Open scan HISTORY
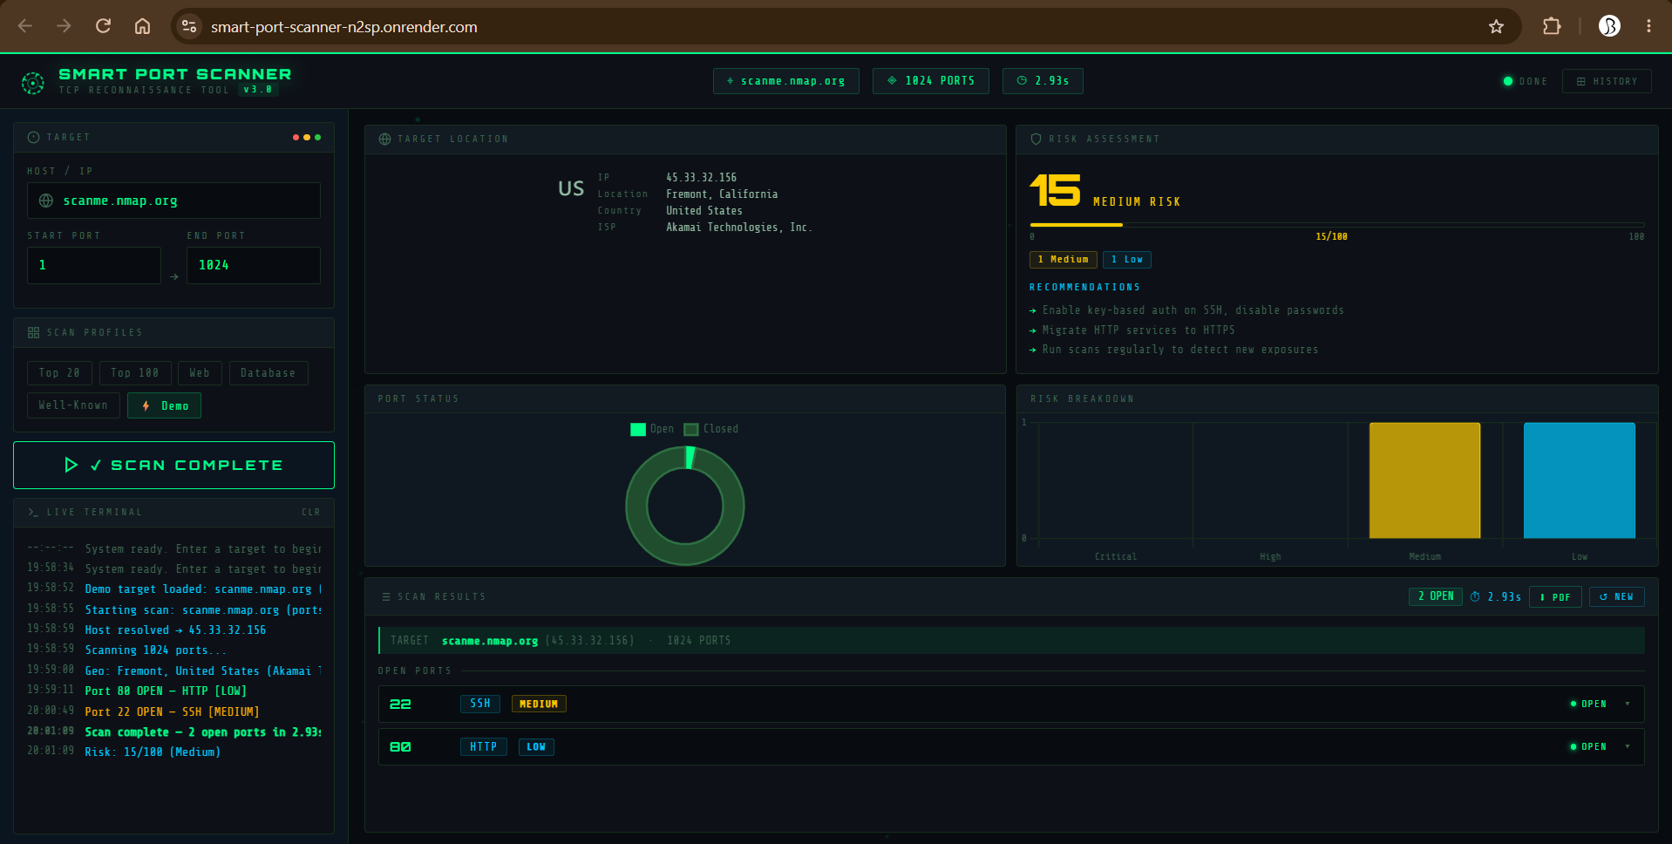This screenshot has width=1672, height=844. tap(1607, 81)
